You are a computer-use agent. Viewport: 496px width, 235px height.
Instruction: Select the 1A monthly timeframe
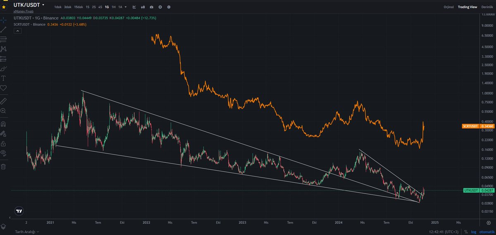click(120, 7)
